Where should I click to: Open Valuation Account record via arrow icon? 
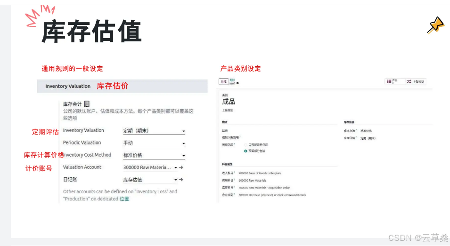click(x=181, y=167)
